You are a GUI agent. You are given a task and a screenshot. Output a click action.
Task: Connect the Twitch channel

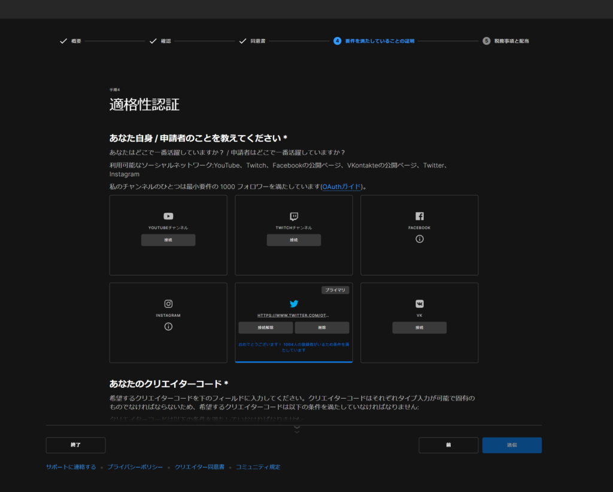(294, 240)
